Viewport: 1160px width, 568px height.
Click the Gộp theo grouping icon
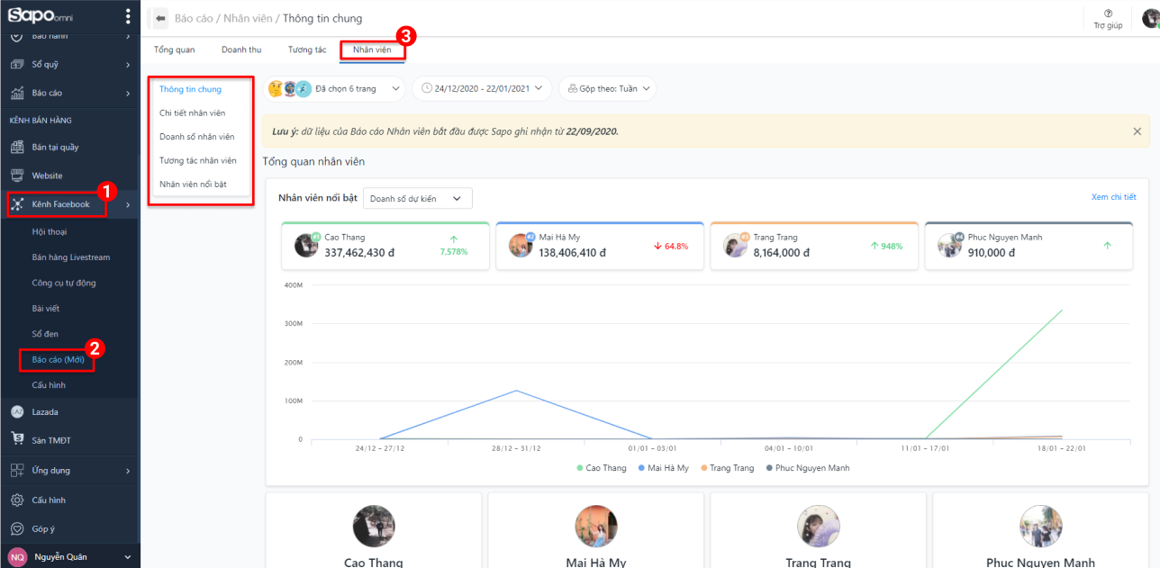[573, 88]
